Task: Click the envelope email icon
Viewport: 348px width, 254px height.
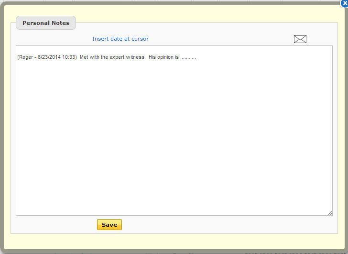Action: 300,39
